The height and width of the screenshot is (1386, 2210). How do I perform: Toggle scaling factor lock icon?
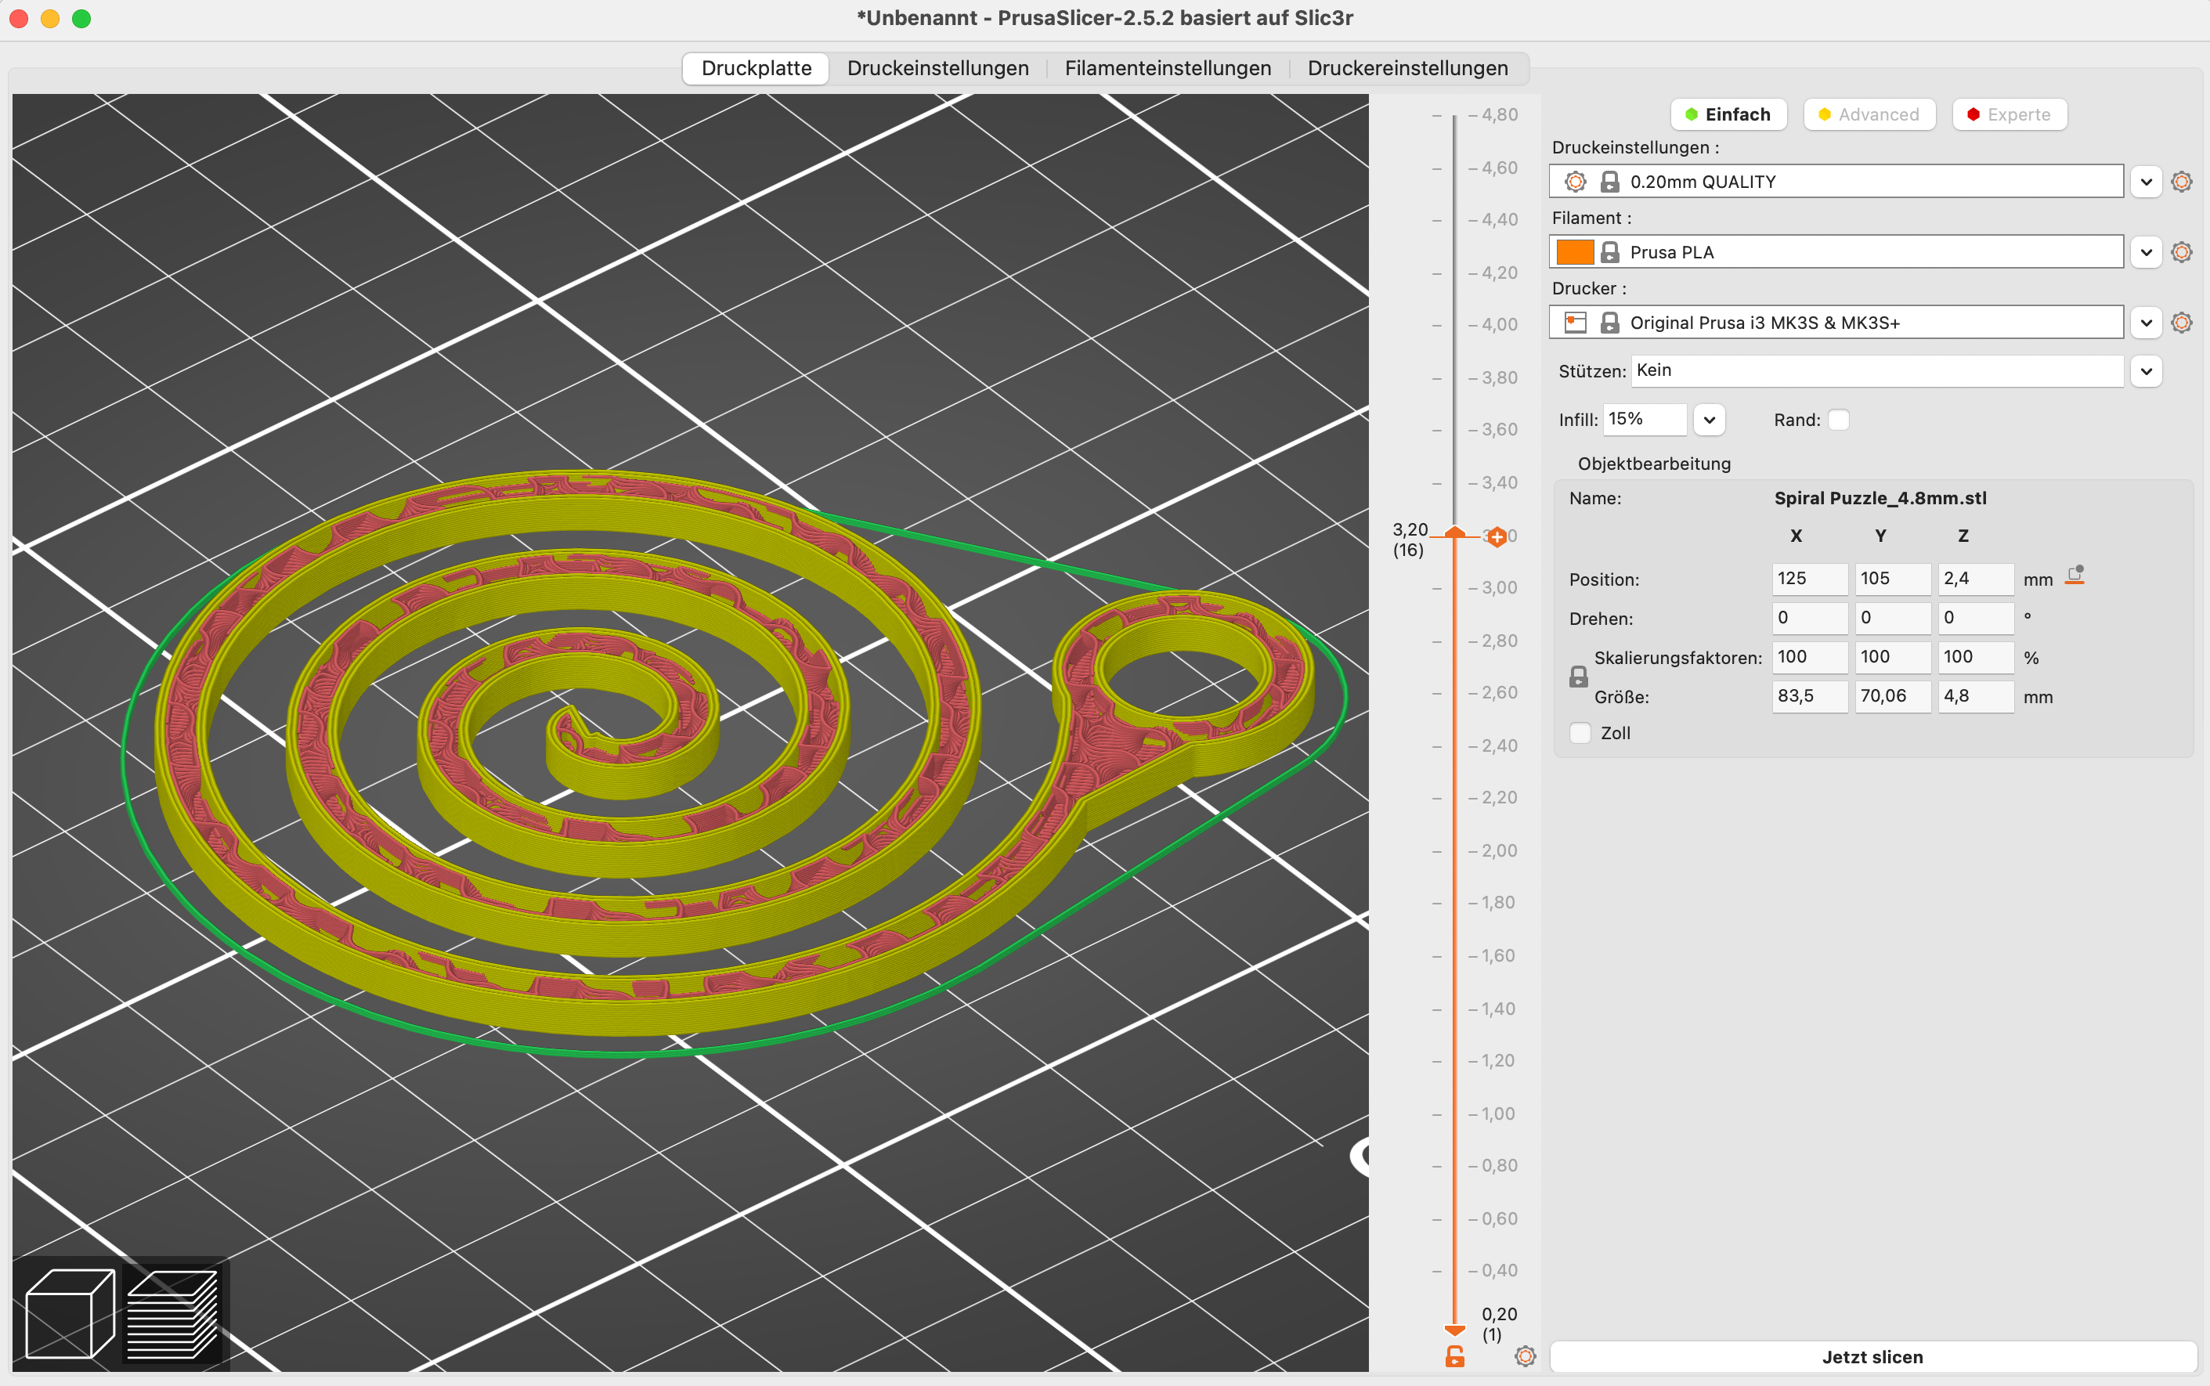tap(1577, 677)
